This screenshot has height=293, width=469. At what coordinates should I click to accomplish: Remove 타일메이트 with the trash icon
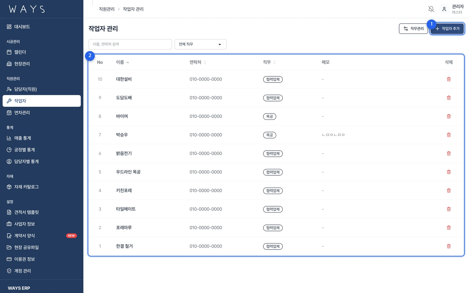point(449,209)
